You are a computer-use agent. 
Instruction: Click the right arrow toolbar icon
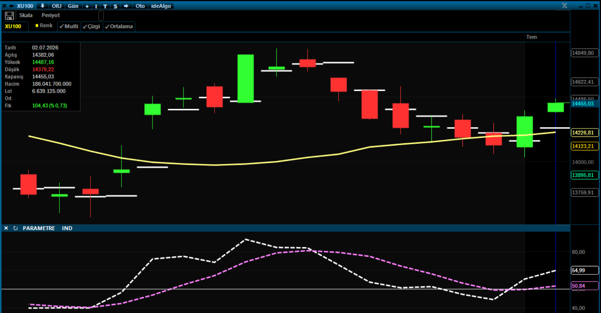tap(126, 6)
